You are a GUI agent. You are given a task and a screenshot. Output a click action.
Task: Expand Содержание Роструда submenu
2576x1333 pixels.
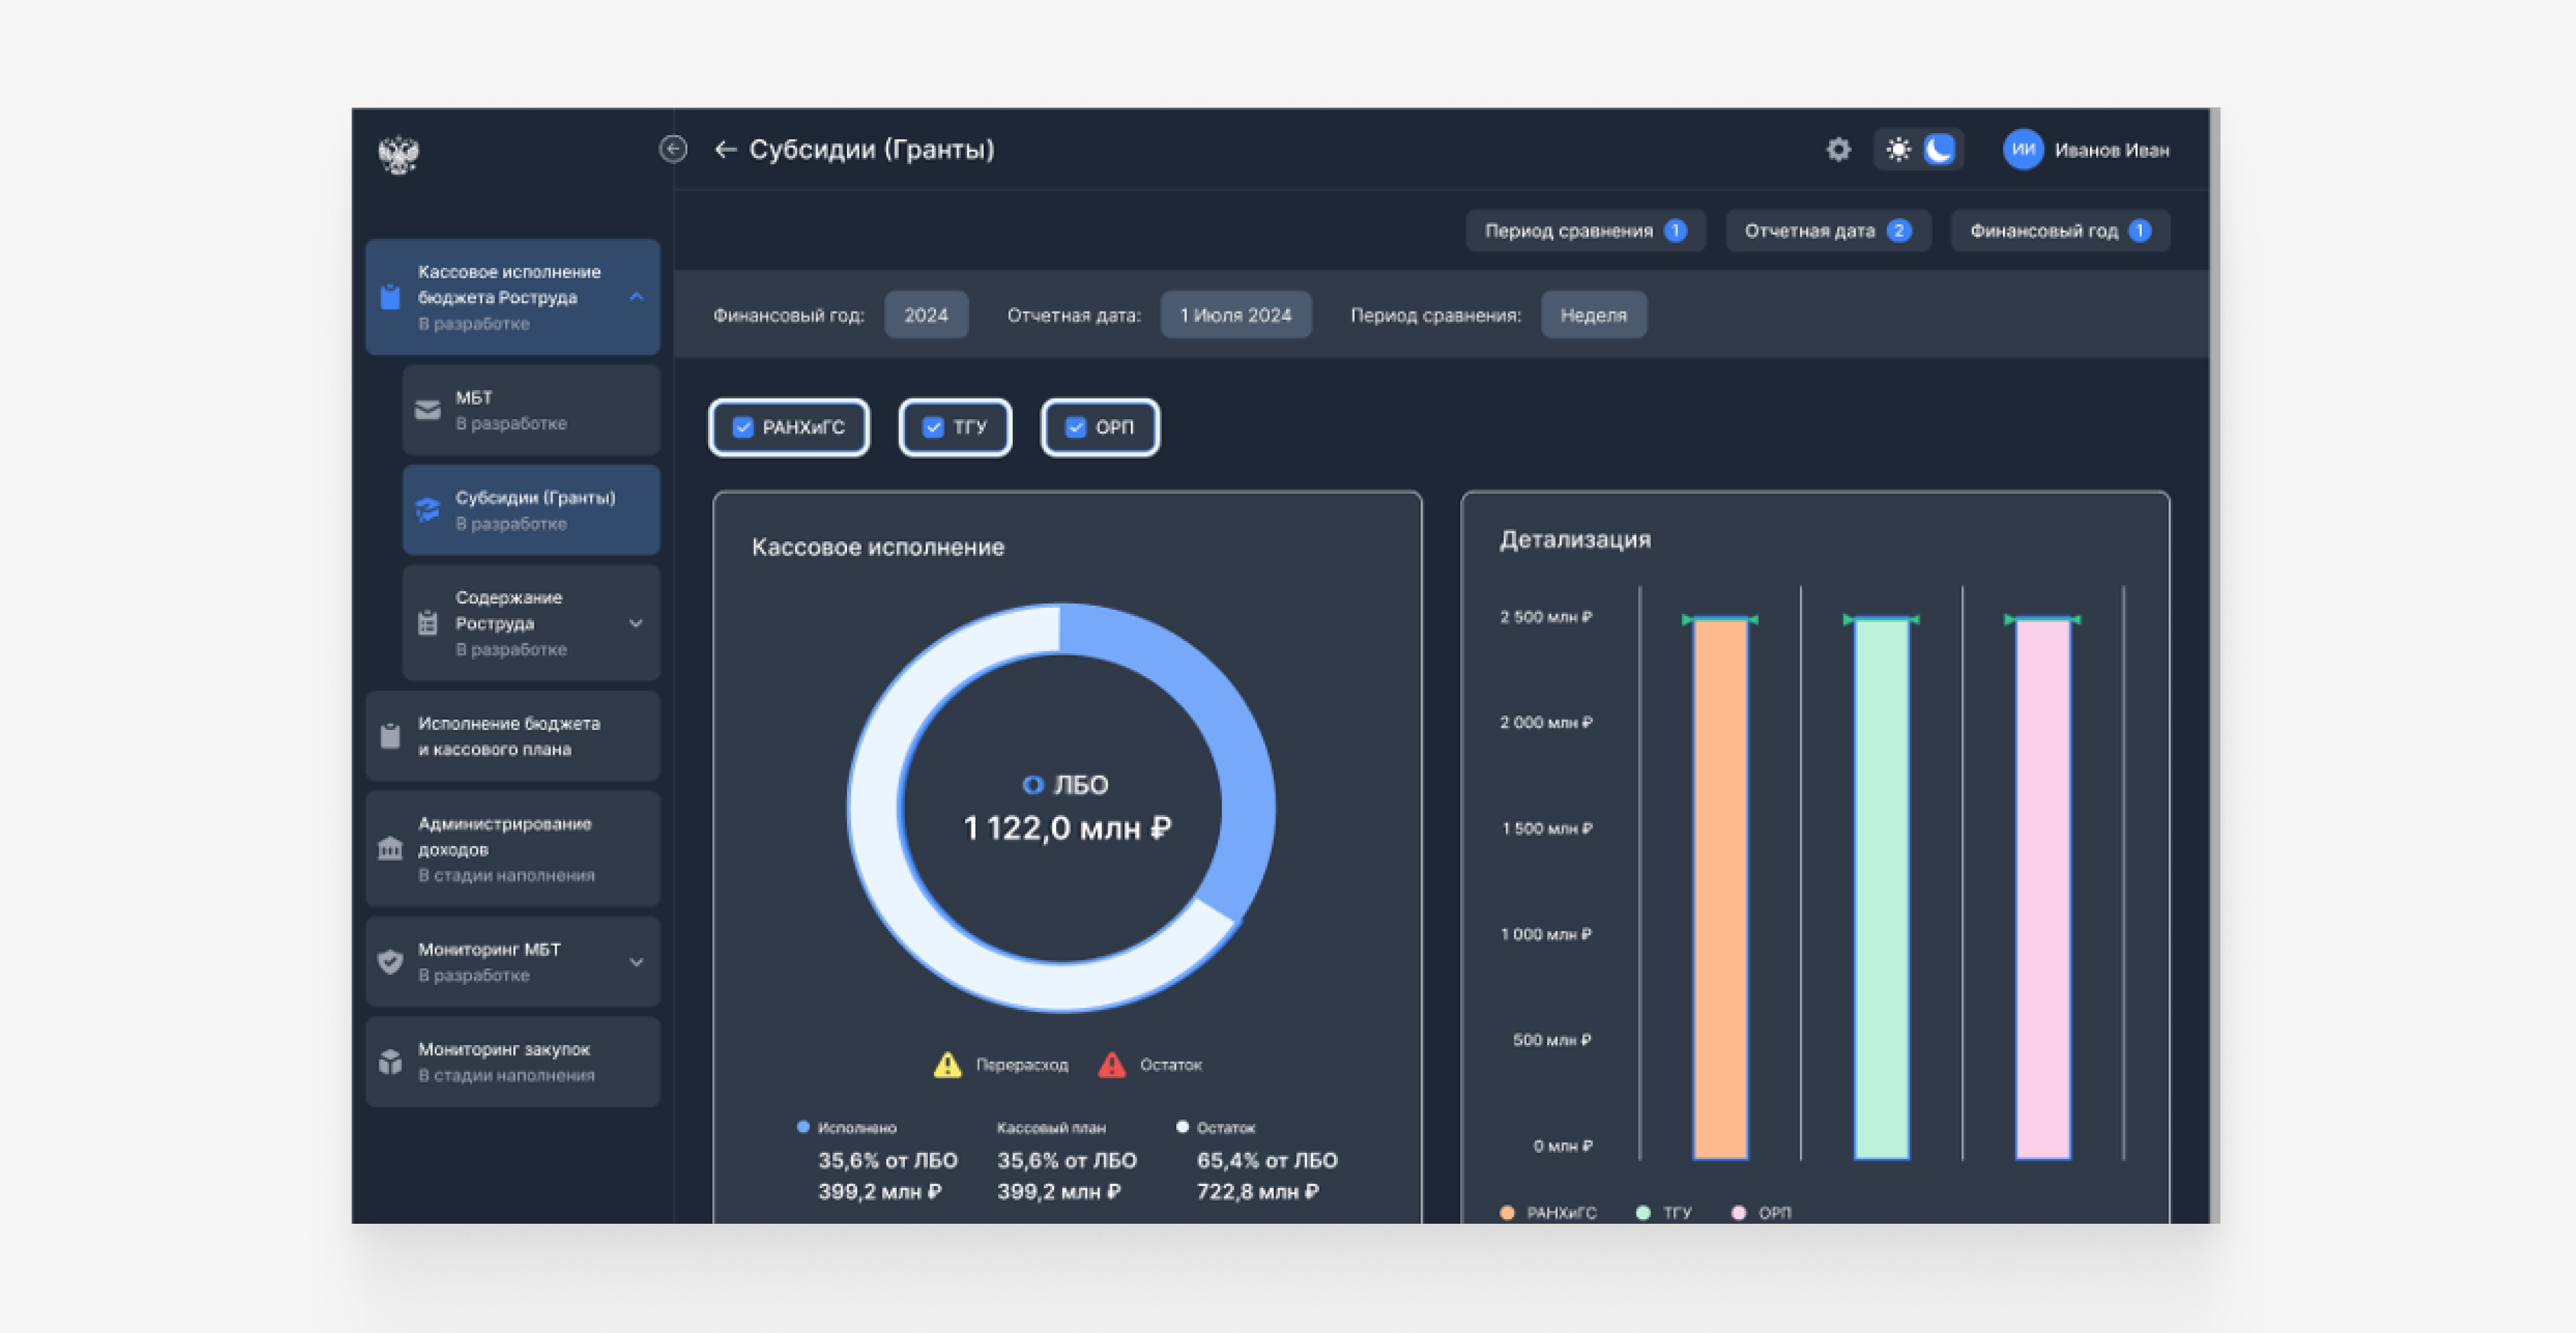(636, 623)
